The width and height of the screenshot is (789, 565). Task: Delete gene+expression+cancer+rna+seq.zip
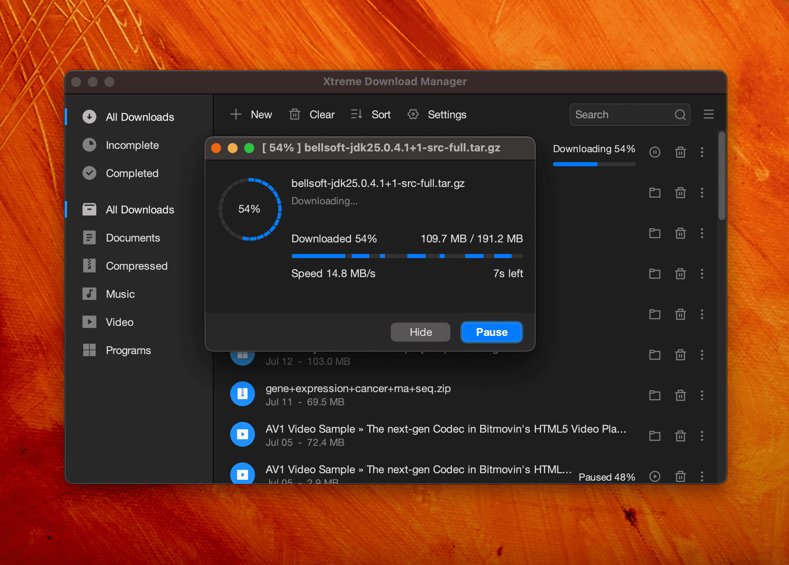tap(681, 395)
